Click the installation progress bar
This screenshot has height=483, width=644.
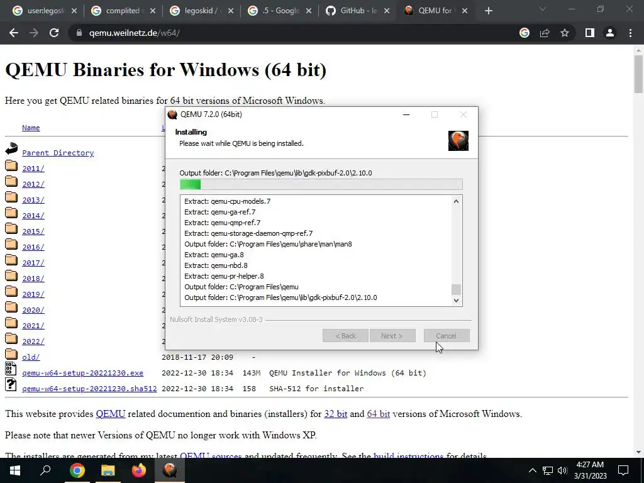click(x=321, y=184)
